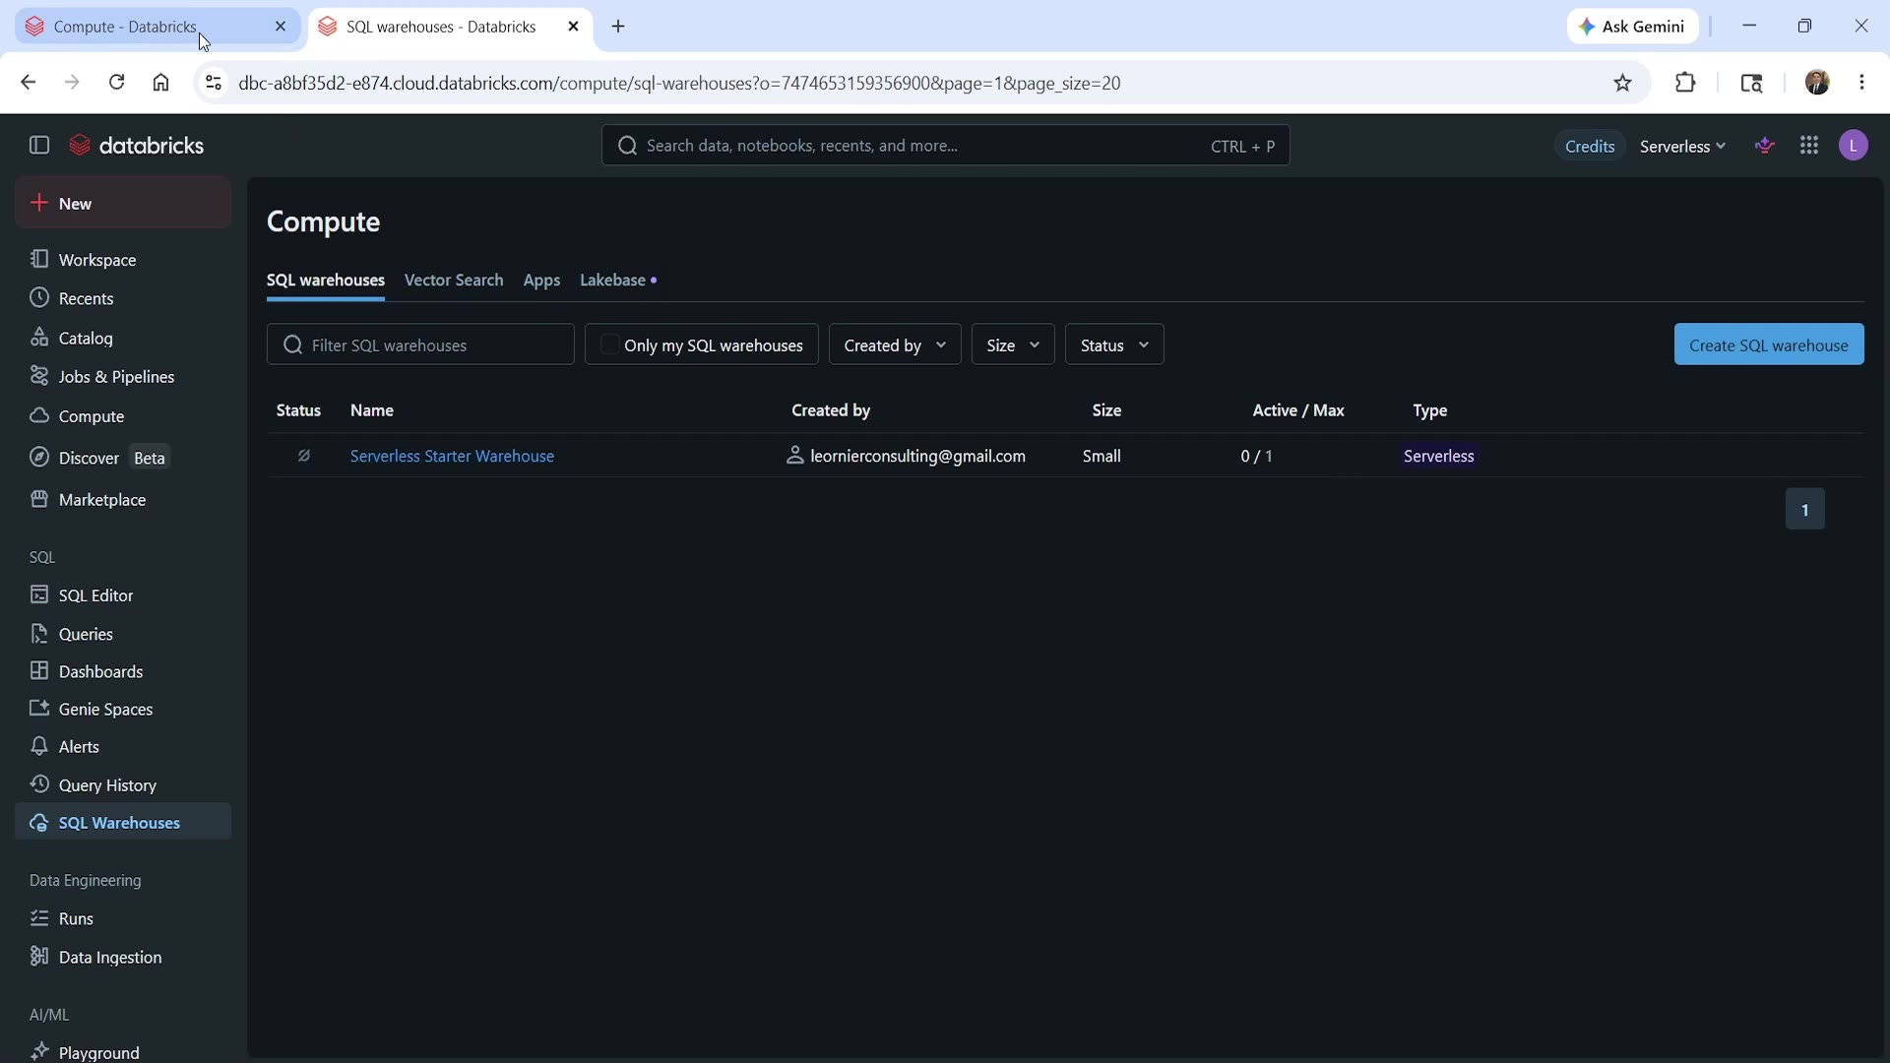Bookmark this page with the star icon
1890x1063 pixels.
[x=1623, y=84]
